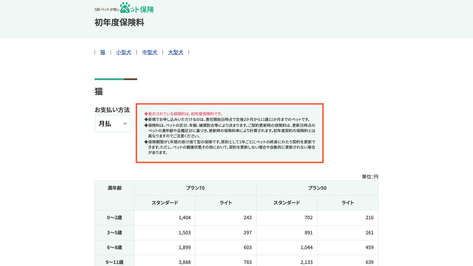The width and height of the screenshot is (473, 266).
Task: Click the 603 premium value
Action: (248, 247)
